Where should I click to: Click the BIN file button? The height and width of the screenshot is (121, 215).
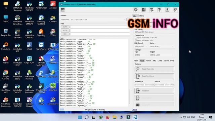pos(65,34)
